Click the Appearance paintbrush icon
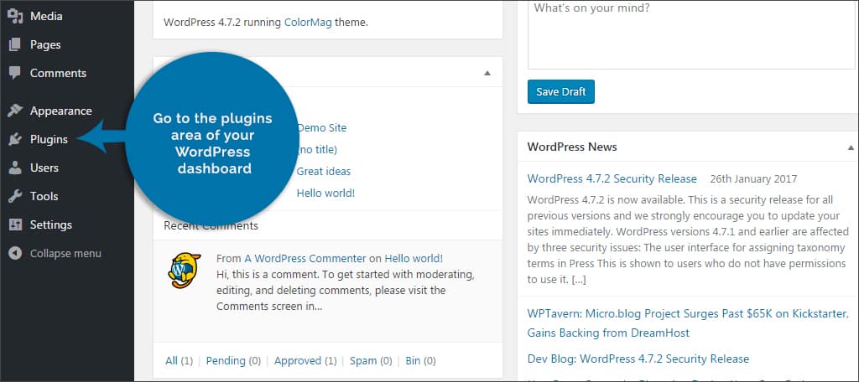Image resolution: width=859 pixels, height=382 pixels. (x=15, y=111)
